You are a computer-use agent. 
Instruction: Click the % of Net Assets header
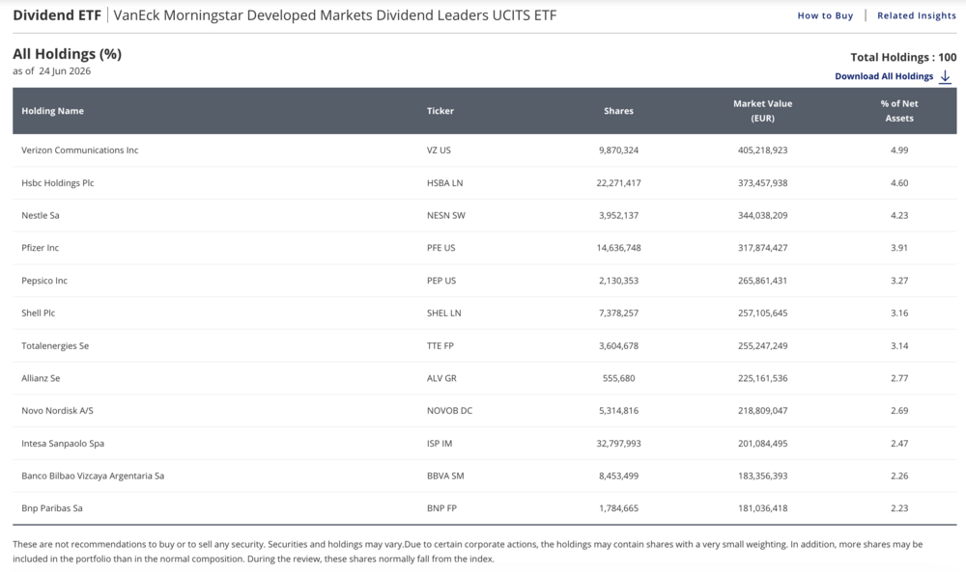pos(898,111)
